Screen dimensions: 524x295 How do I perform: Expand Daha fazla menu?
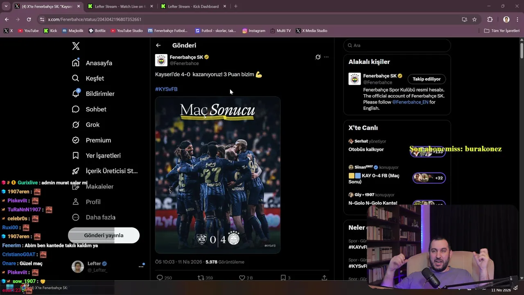(x=94, y=217)
